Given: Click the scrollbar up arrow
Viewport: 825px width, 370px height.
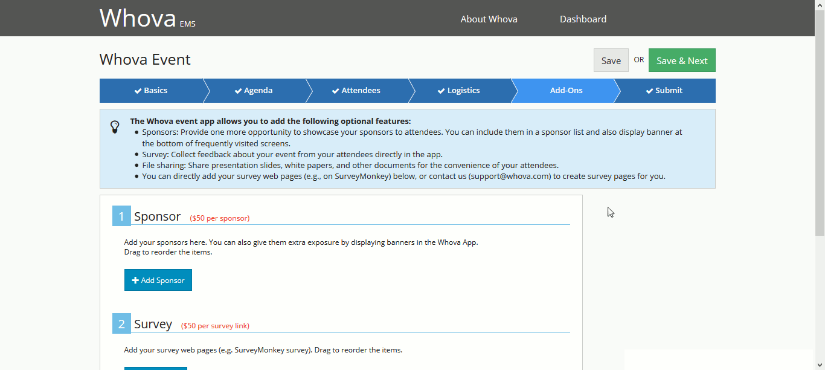Looking at the screenshot, I should [820, 4].
